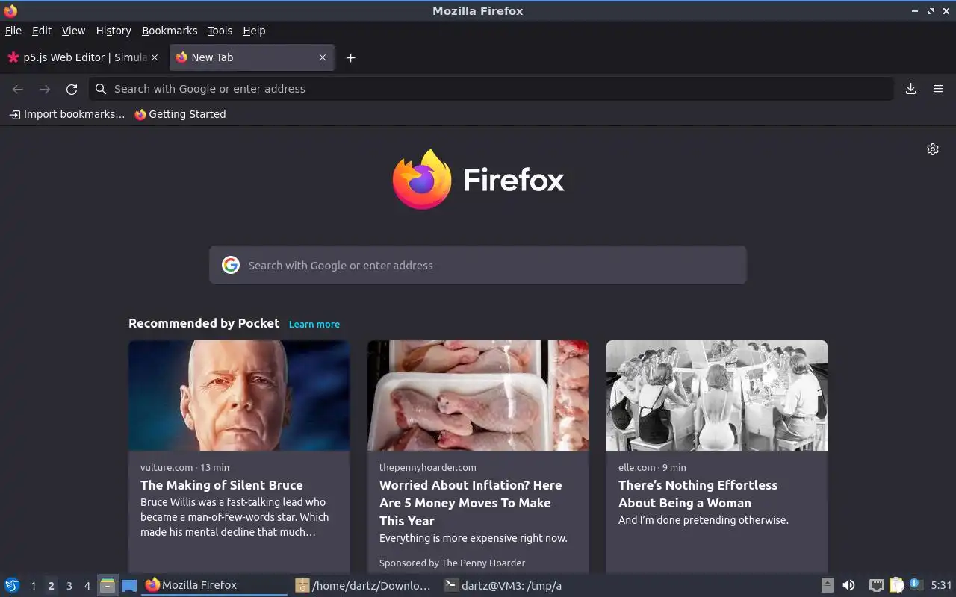Click the 5:31 taskbar clock
Screen dimensions: 956x597
click(x=941, y=586)
